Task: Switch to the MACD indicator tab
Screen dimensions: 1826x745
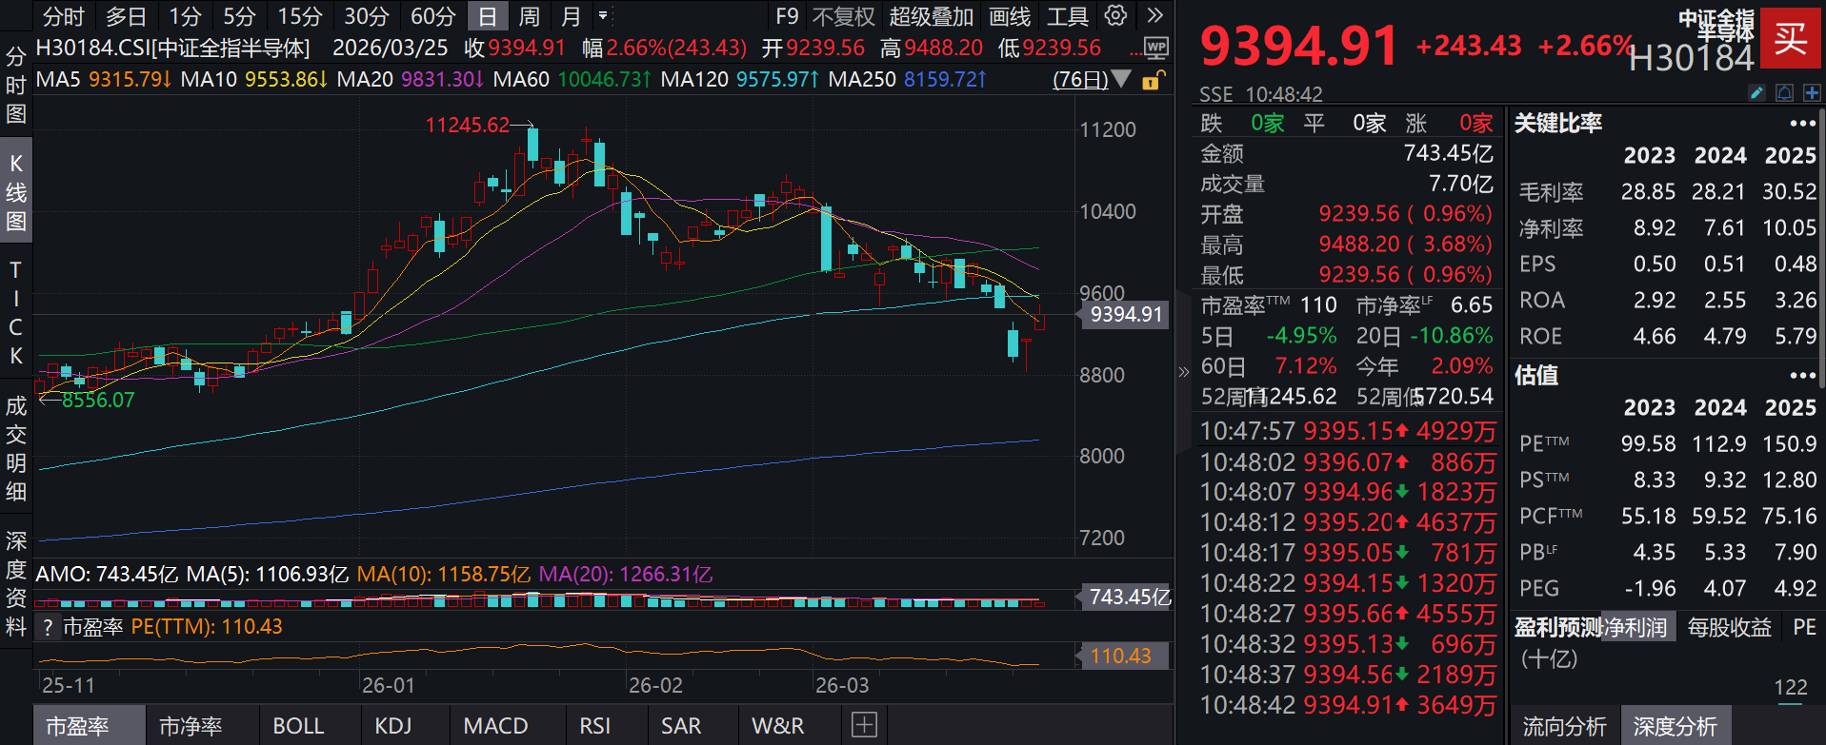Action: 495,726
